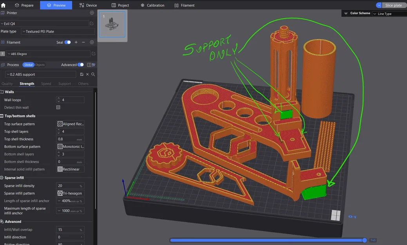The width and height of the screenshot is (407, 245).
Task: Edit the Evil Q4 printer preset
Action: [x=92, y=24]
